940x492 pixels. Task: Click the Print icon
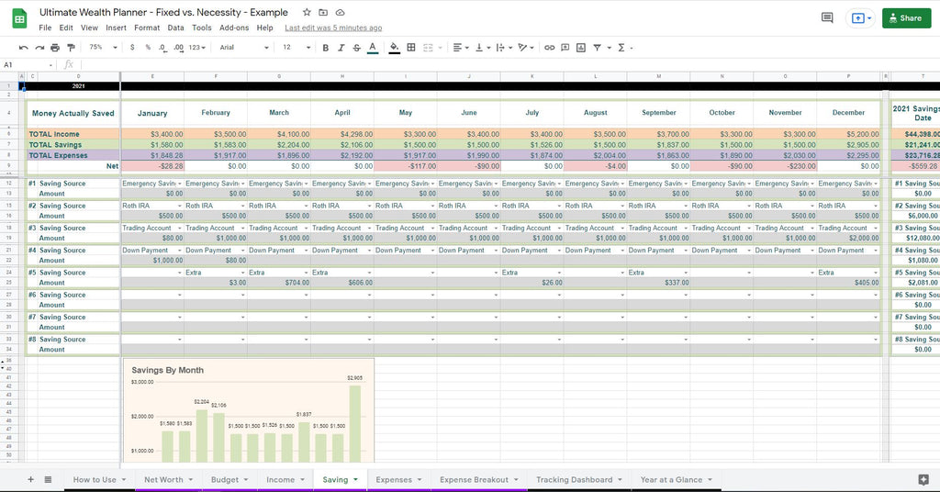pos(55,48)
